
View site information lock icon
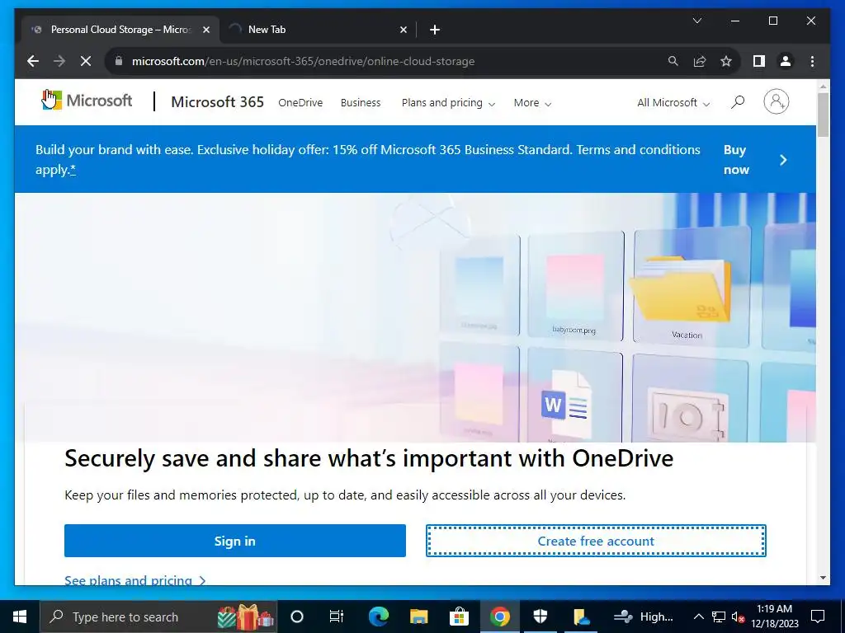(x=119, y=61)
